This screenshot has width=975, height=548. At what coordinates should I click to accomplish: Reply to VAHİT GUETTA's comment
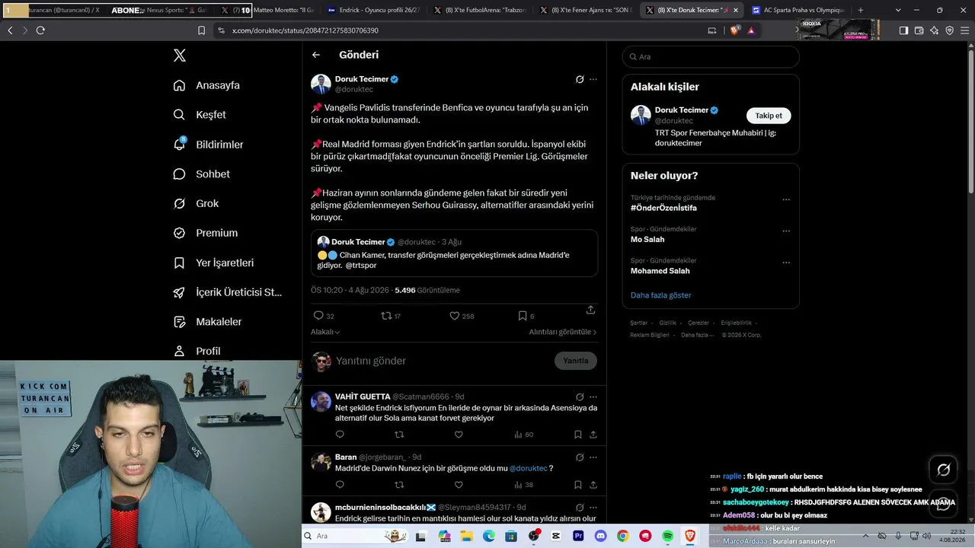[x=340, y=435]
